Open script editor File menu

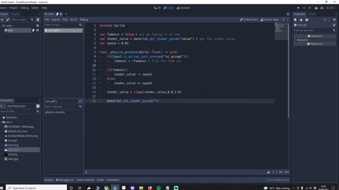pos(47,20)
